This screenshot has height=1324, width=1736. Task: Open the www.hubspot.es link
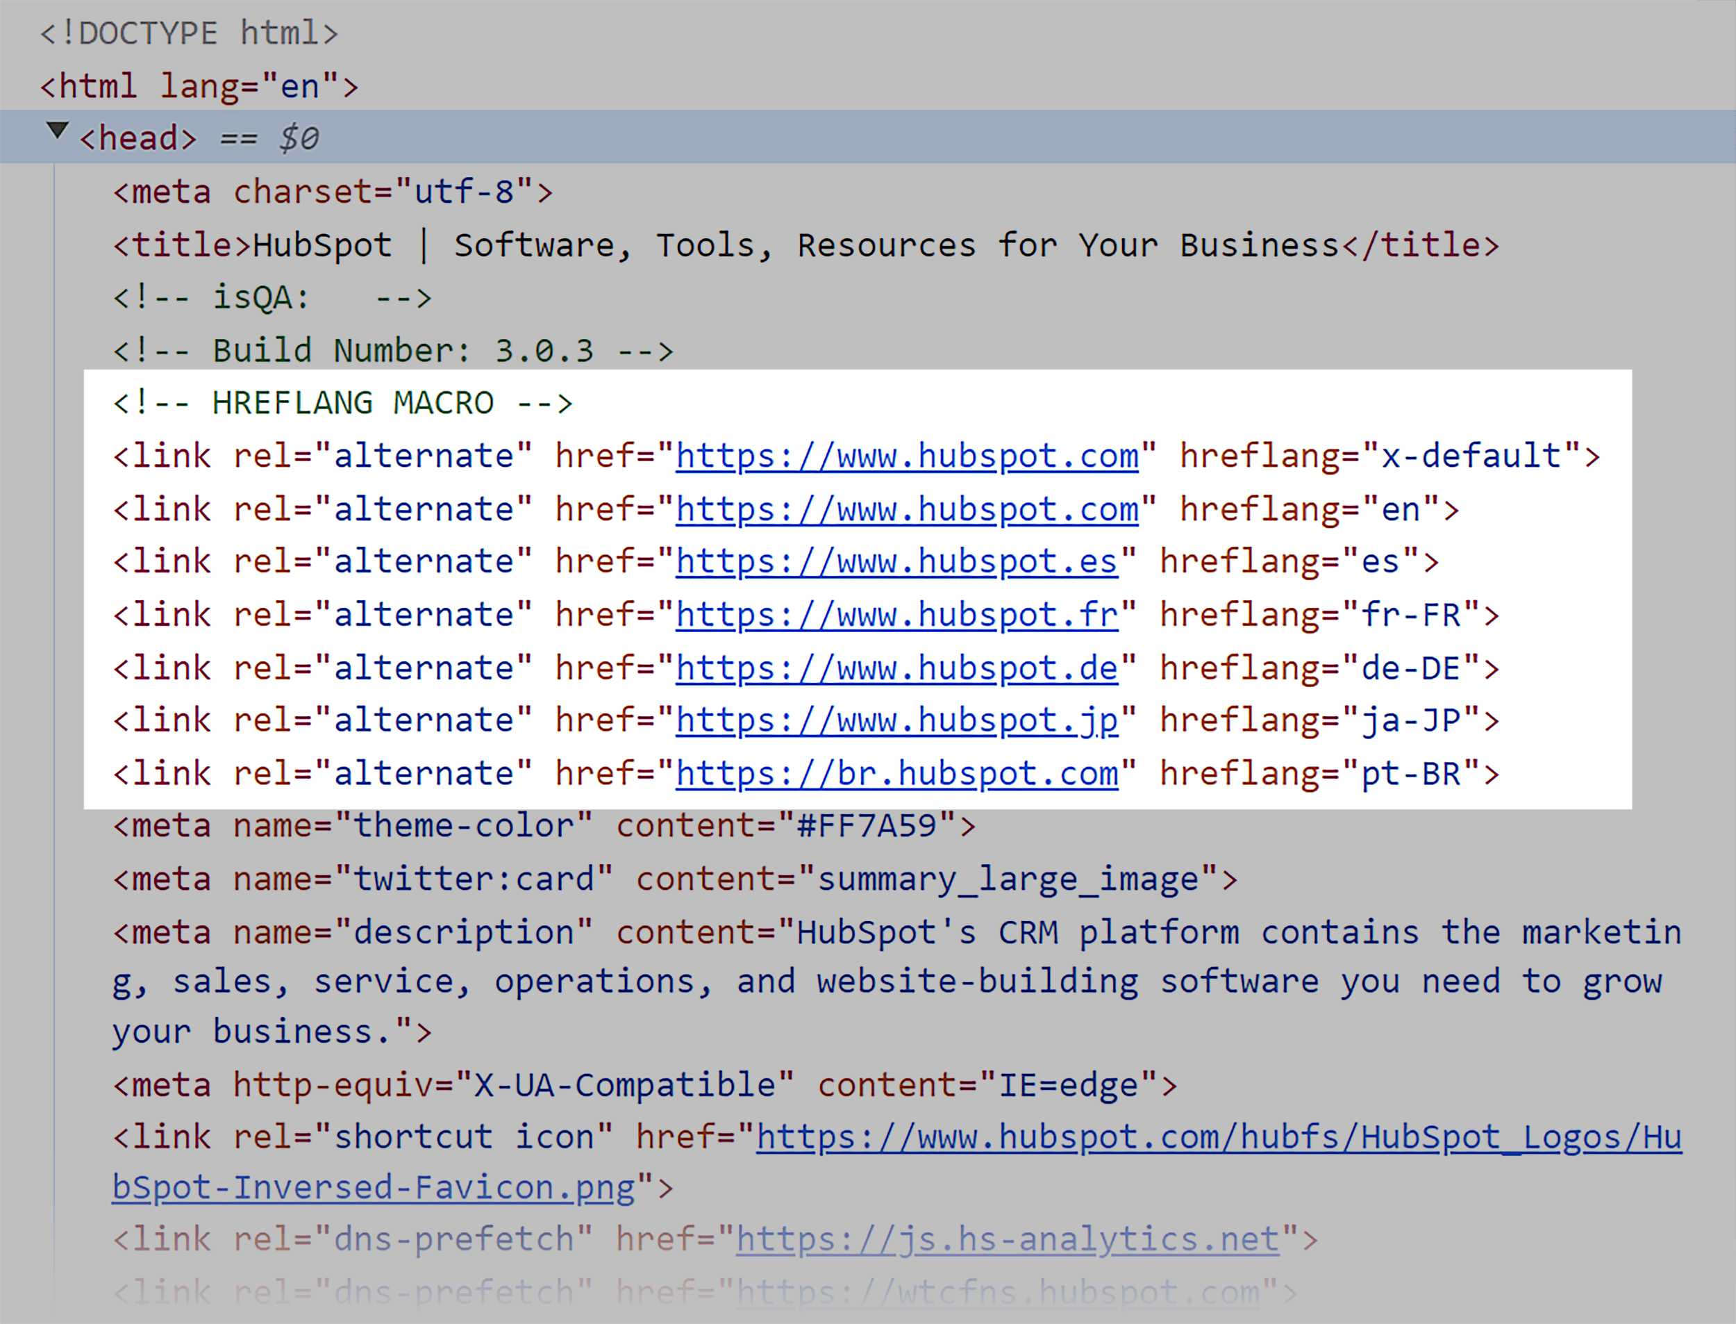897,562
